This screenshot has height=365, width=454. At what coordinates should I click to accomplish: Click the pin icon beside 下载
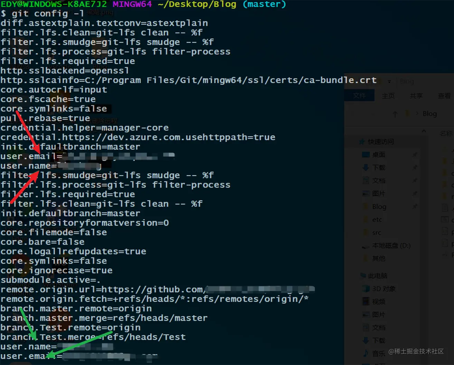pos(415,167)
